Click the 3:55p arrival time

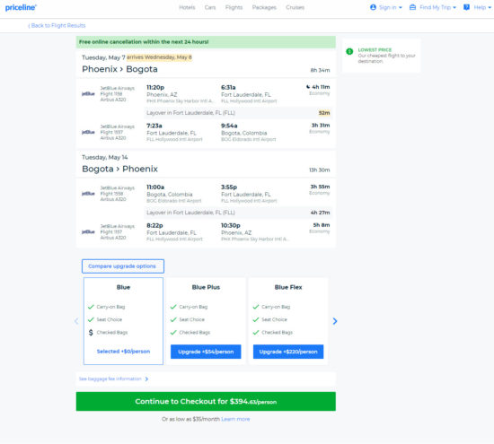pos(229,187)
